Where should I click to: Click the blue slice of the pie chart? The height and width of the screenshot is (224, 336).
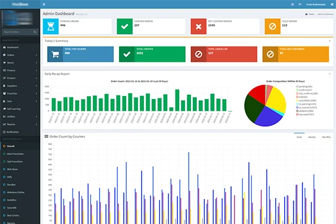pyautogui.click(x=269, y=116)
